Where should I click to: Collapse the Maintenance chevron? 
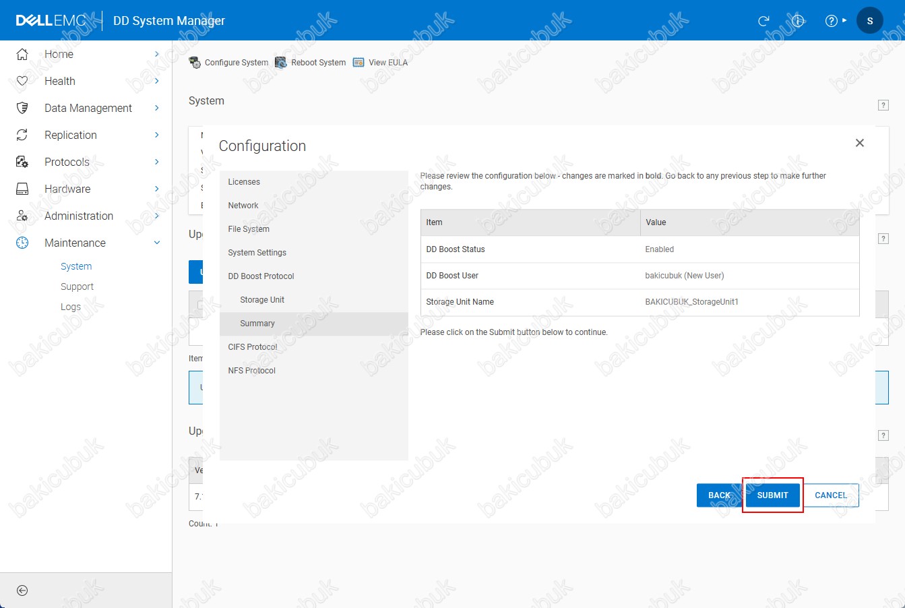(157, 243)
